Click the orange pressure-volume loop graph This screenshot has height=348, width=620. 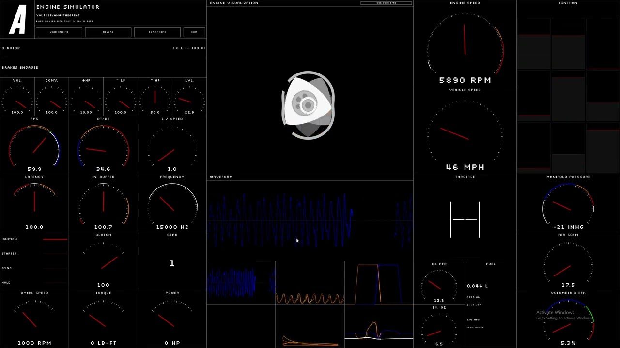pos(310,326)
